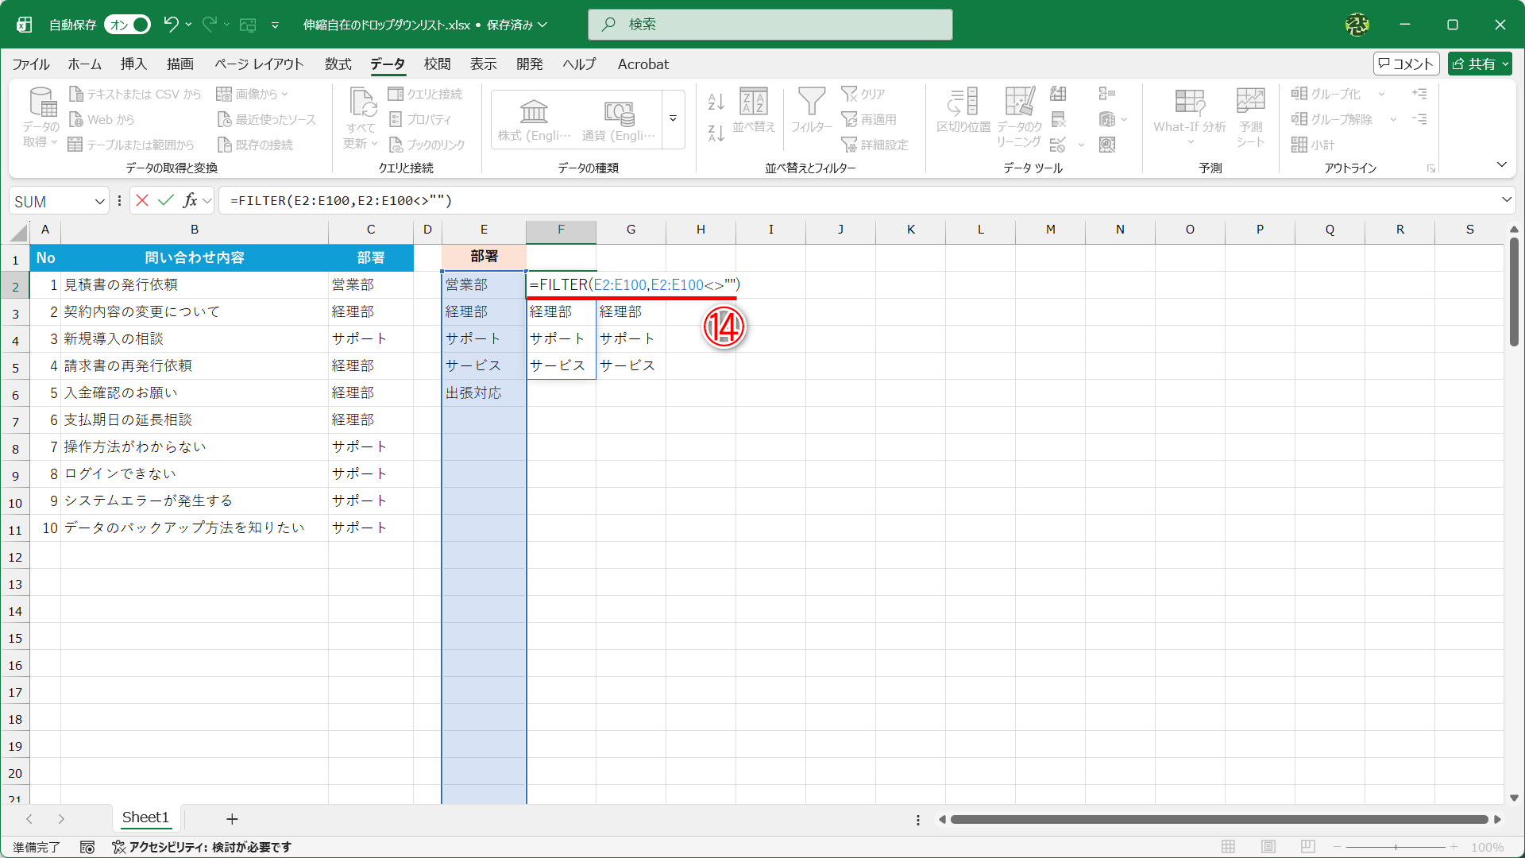Create a 予測シート (Forecast Sheet)
1525x858 pixels.
click(1249, 115)
